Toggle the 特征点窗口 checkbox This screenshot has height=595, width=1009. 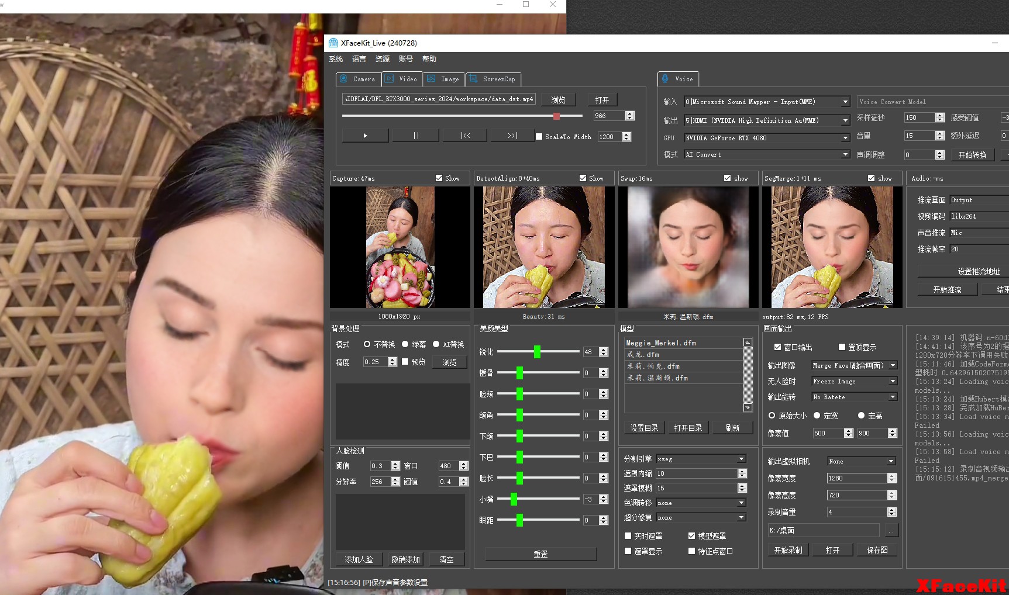(x=692, y=551)
